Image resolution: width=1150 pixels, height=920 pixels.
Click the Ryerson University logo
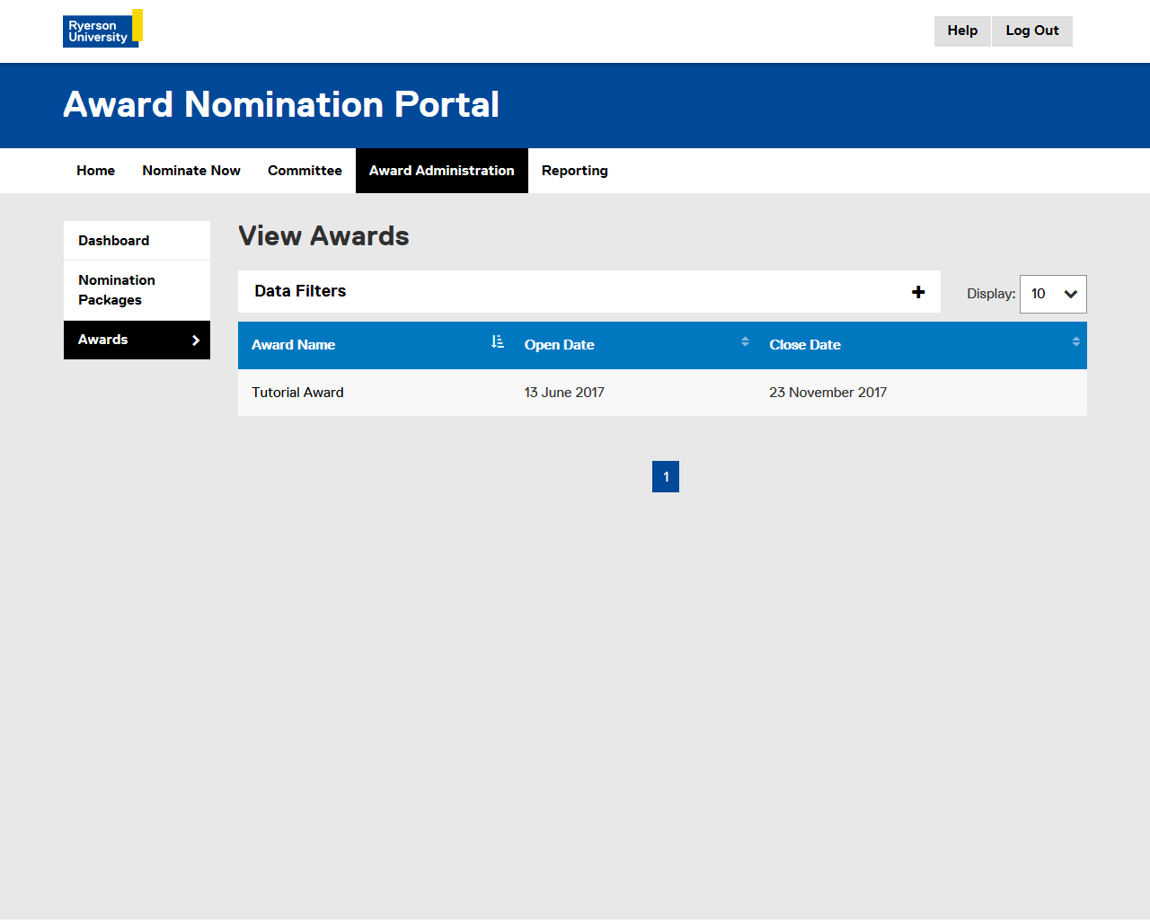coord(102,29)
